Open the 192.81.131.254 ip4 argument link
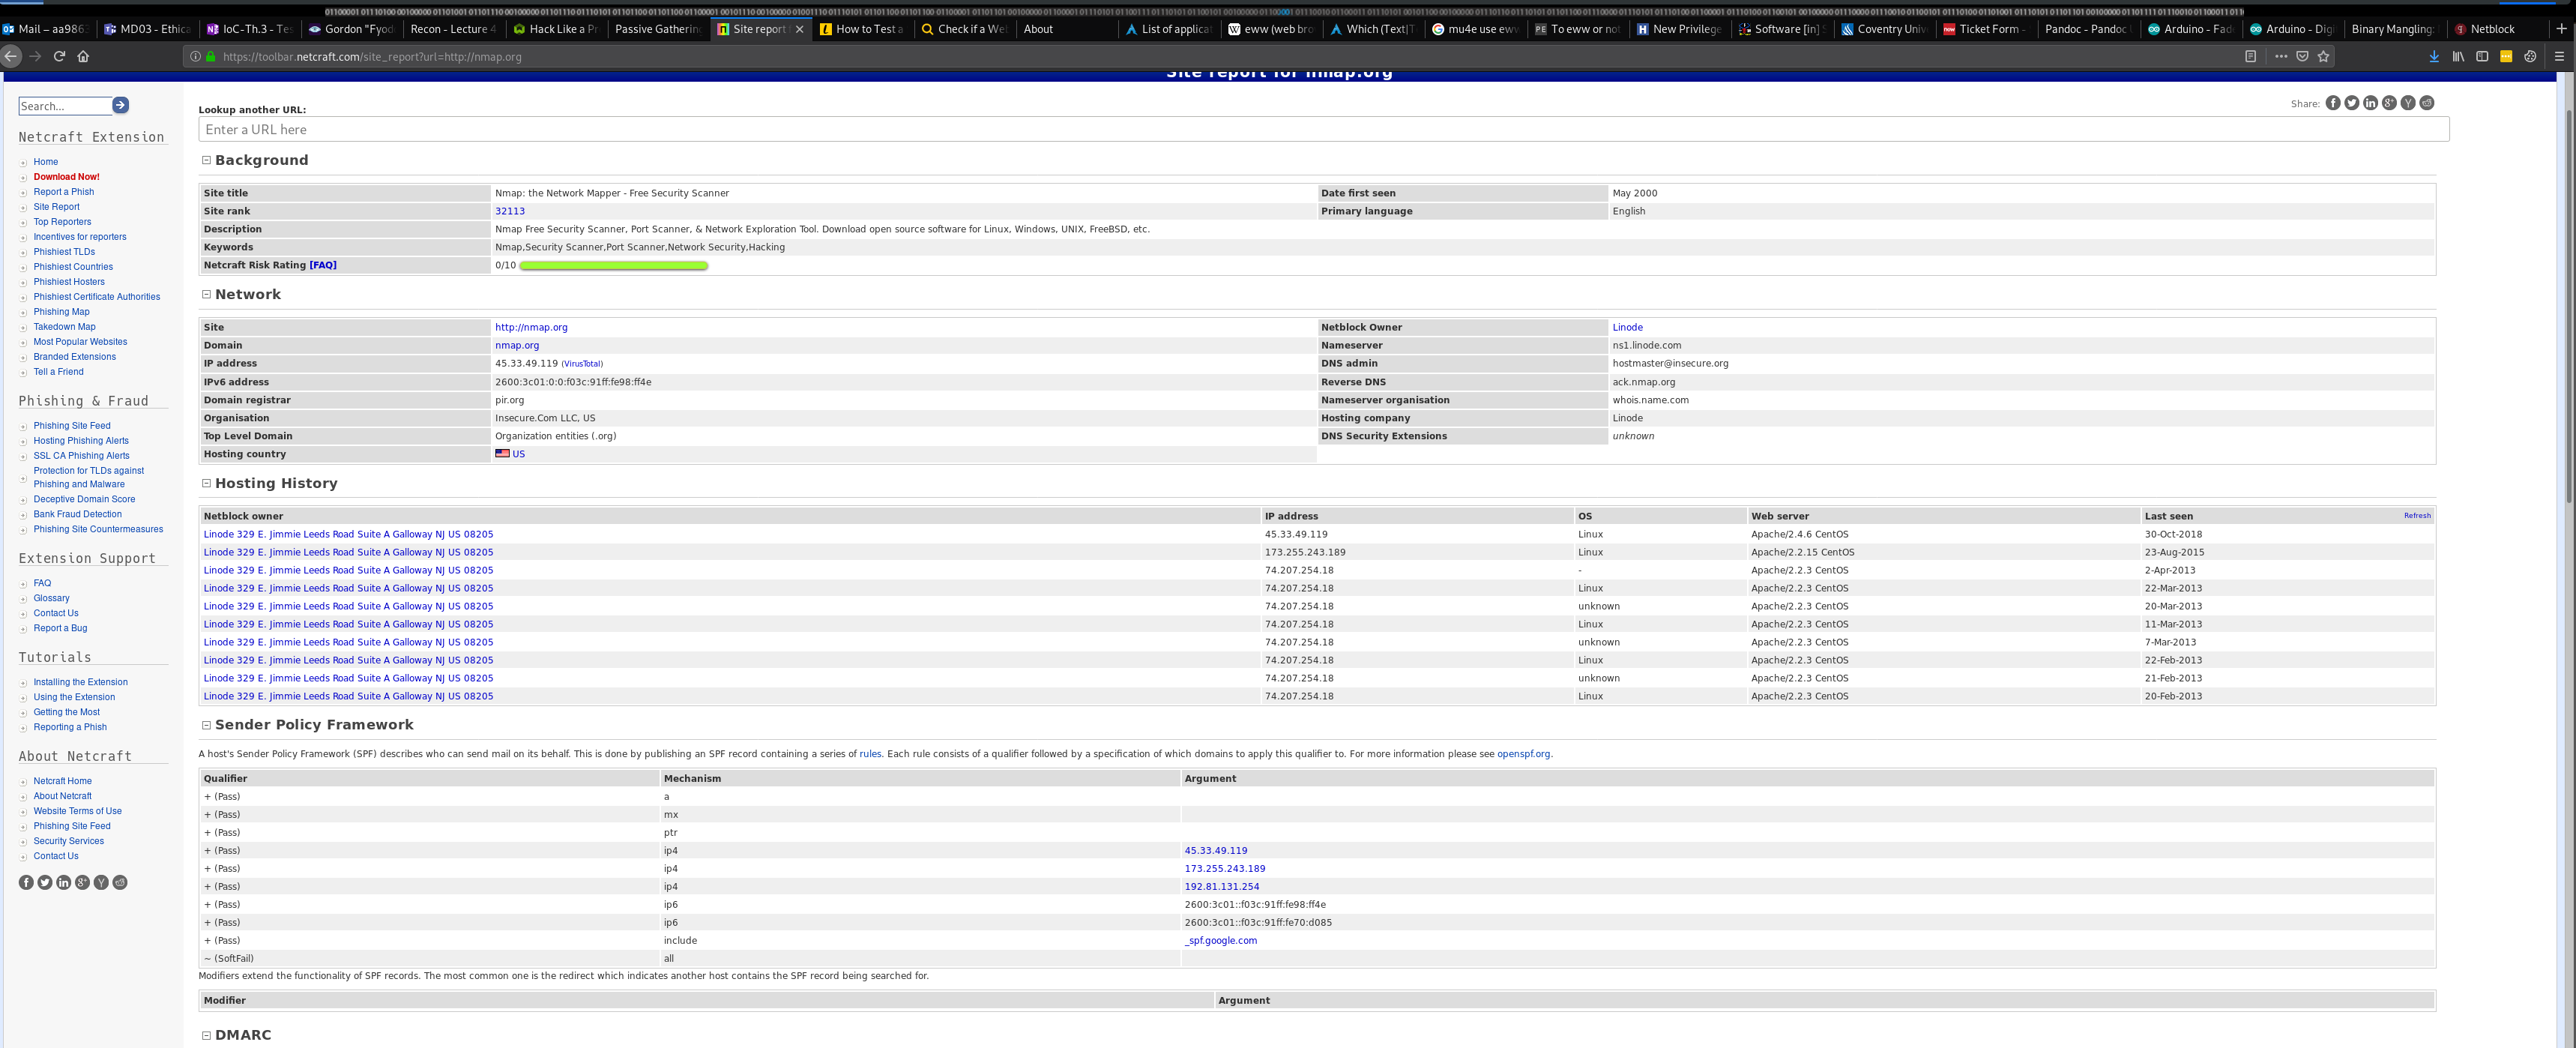 coord(1222,887)
